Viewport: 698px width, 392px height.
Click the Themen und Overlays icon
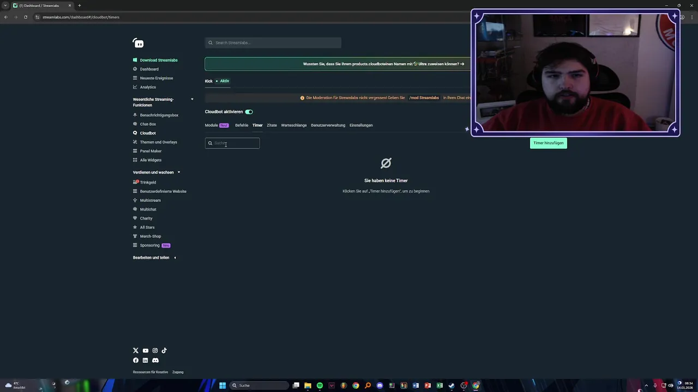point(135,142)
